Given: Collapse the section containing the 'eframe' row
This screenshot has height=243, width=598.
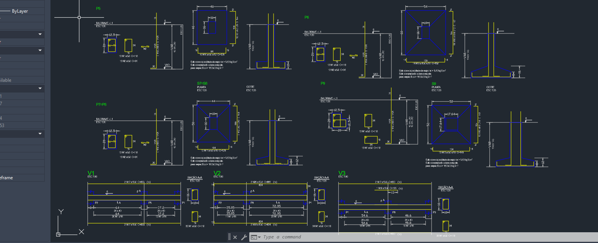Looking at the screenshot, I should point(40,134).
